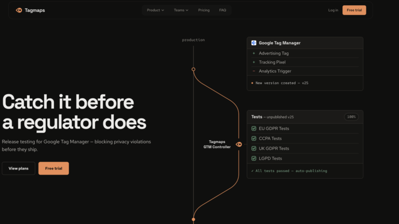Click the plus icon beside Tracking Pixel
Screen dimensions: 399x224
pos(254,62)
